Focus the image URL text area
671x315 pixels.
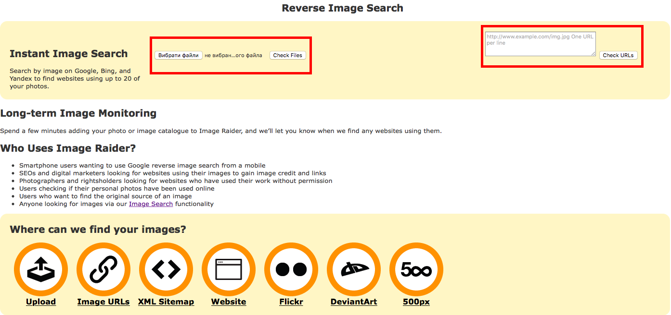point(540,44)
